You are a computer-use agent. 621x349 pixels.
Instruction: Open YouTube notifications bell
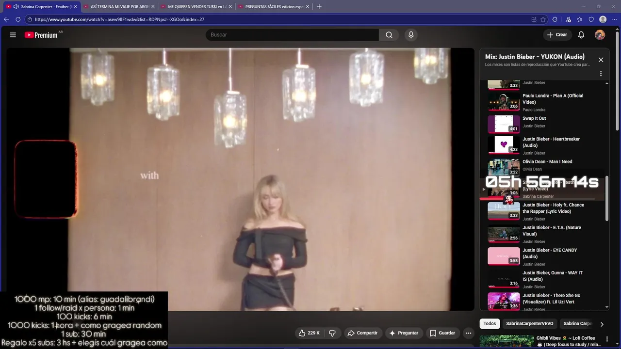pyautogui.click(x=581, y=35)
